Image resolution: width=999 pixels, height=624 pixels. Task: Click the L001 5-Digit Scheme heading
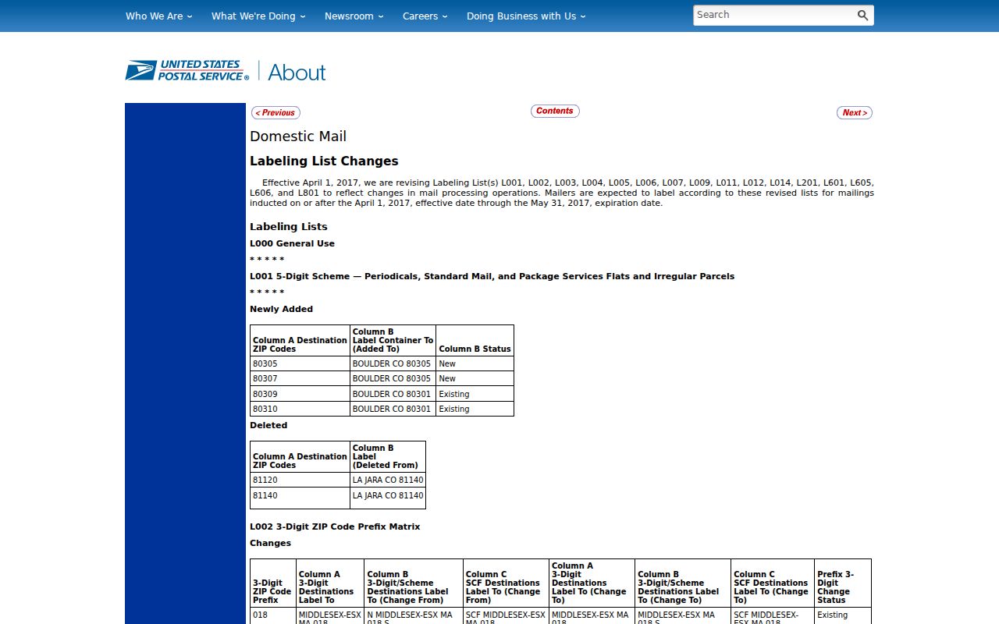[x=492, y=276]
